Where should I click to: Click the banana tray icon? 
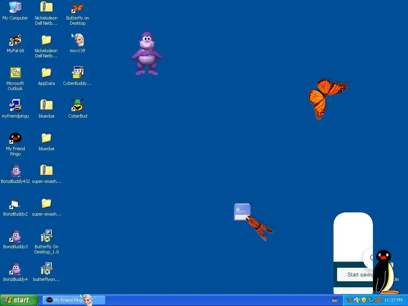click(357, 300)
